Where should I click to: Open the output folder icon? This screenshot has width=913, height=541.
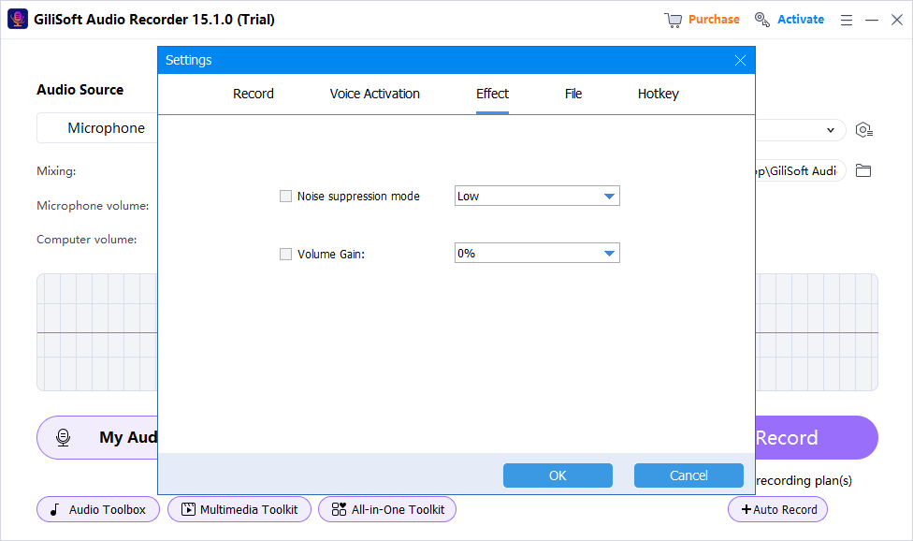click(862, 170)
